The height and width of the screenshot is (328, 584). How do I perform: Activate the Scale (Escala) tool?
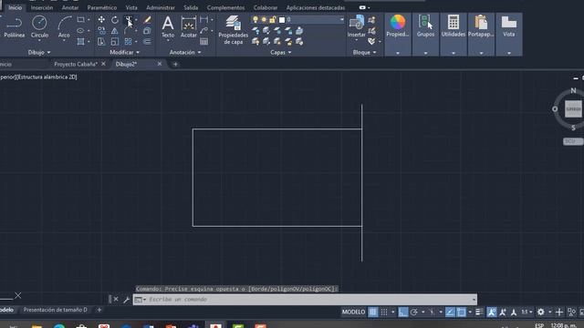point(115,41)
